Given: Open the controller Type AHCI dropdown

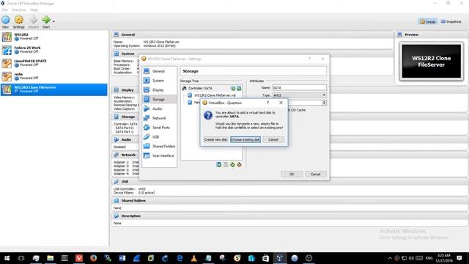Looking at the screenshot, I should click(299, 95).
